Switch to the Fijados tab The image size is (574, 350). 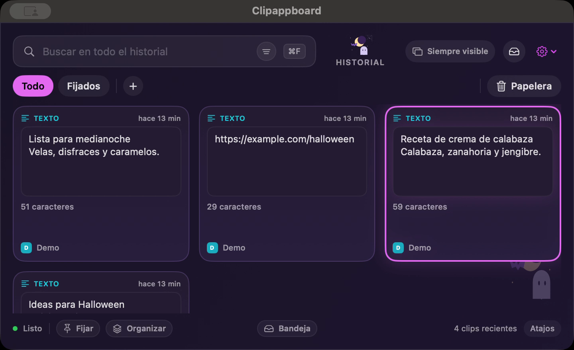click(x=84, y=86)
